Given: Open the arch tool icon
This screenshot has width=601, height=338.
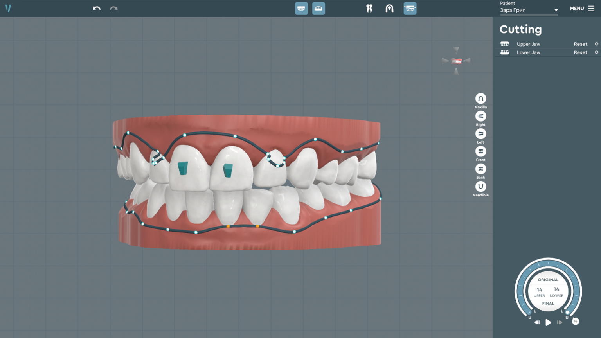Looking at the screenshot, I should (389, 8).
